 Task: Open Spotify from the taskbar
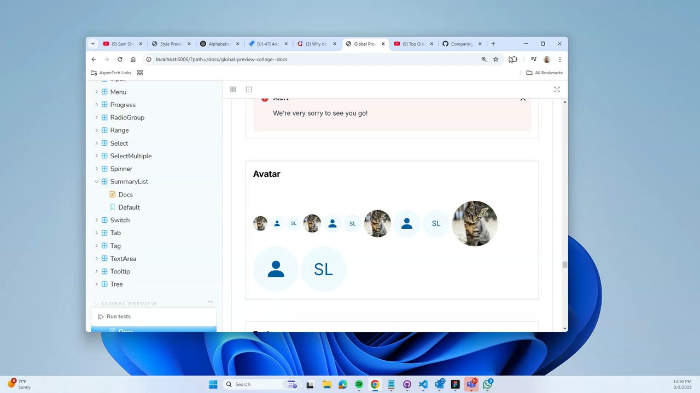359,384
